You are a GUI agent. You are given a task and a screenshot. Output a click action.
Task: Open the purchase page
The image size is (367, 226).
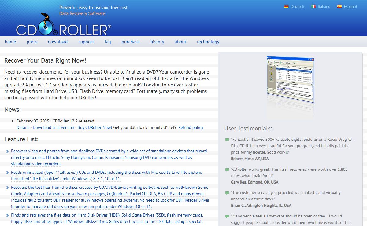click(x=131, y=42)
